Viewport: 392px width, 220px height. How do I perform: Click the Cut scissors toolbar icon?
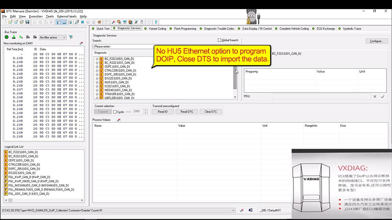(x=34, y=22)
